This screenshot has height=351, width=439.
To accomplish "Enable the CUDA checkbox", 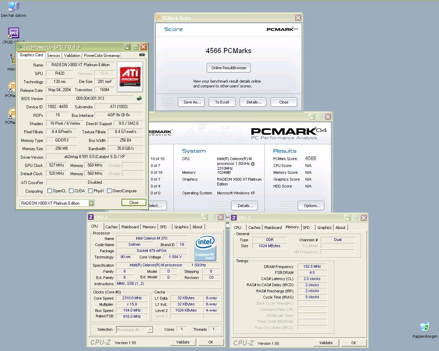I will (71, 191).
